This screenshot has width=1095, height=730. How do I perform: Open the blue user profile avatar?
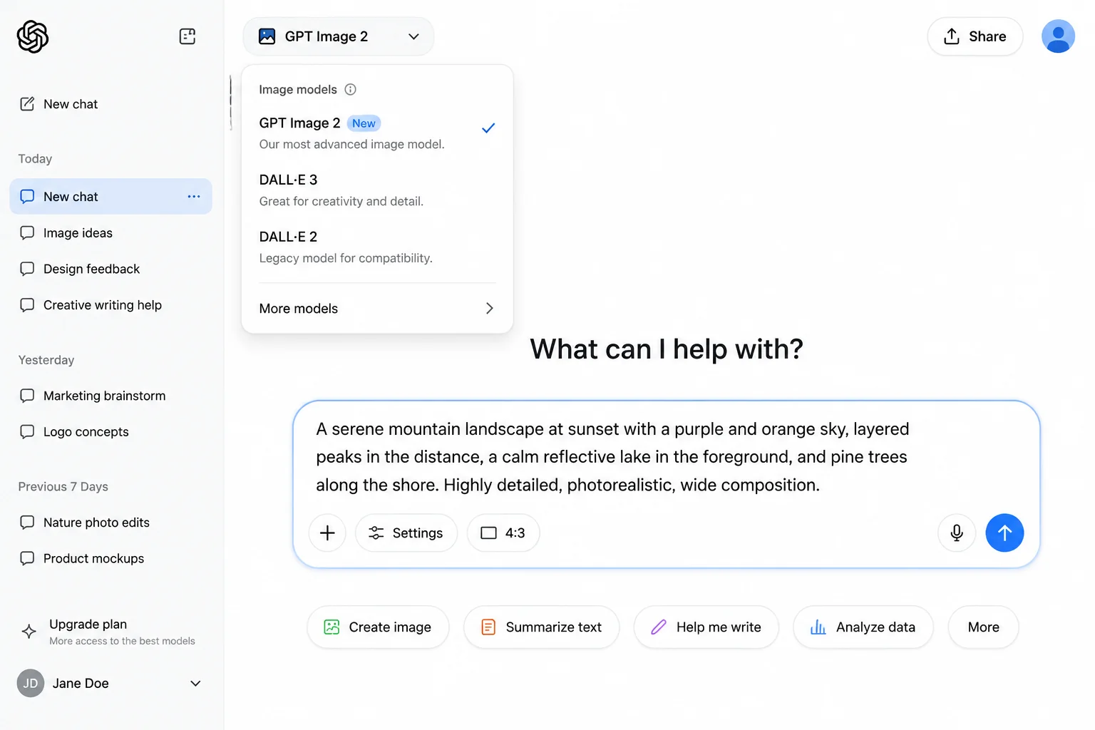(1058, 36)
